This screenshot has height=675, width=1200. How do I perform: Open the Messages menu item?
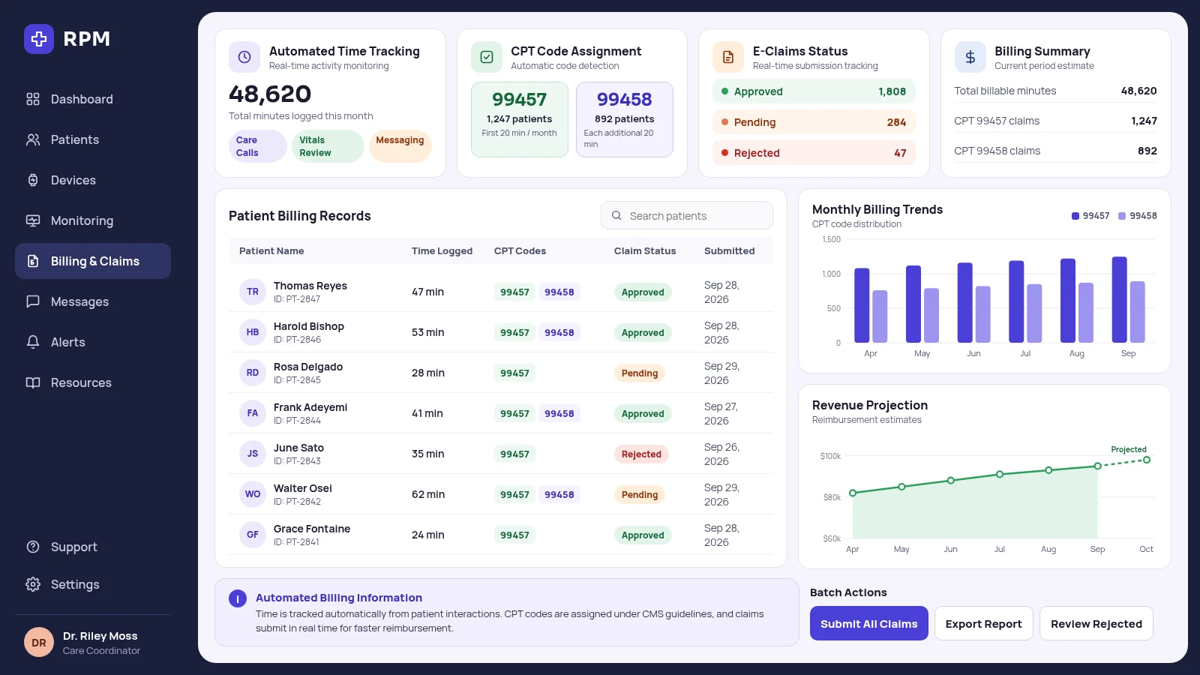[93, 301]
